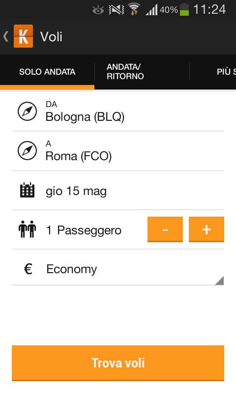Tap the passengers people icon
The width and height of the screenshot is (236, 393).
[27, 229]
